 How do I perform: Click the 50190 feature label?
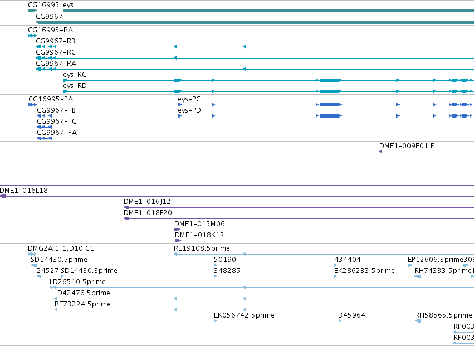225,260
